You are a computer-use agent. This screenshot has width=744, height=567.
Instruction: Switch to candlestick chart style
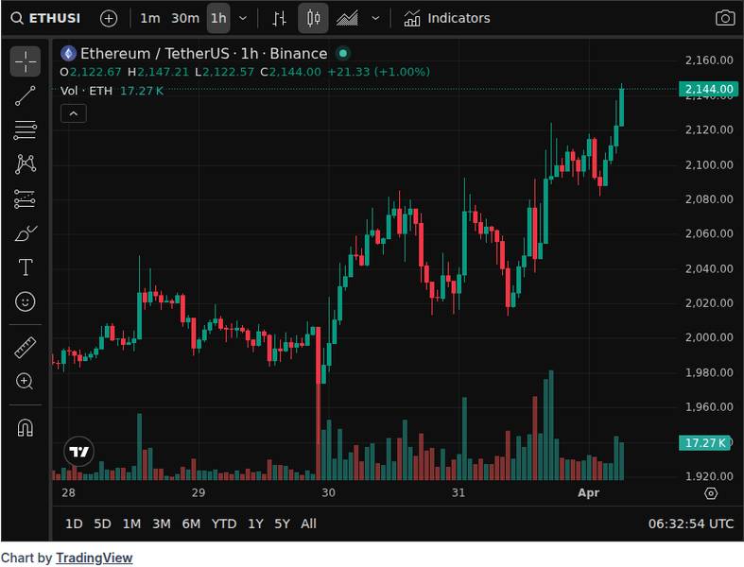[313, 19]
